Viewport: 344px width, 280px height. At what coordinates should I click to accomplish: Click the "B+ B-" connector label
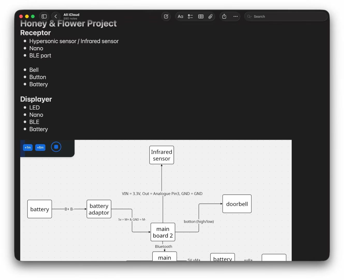69,209
